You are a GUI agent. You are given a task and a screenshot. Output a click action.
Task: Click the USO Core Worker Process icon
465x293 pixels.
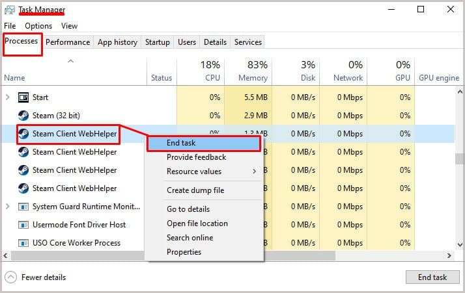(23, 243)
